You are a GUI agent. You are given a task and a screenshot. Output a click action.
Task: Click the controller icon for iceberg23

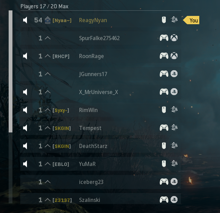tap(164, 182)
